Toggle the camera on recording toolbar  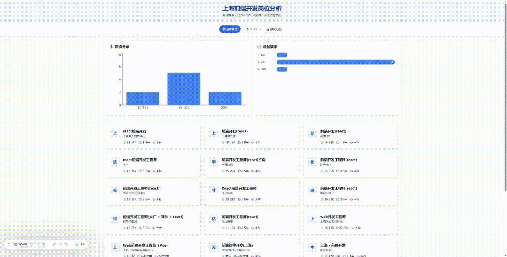(83, 244)
